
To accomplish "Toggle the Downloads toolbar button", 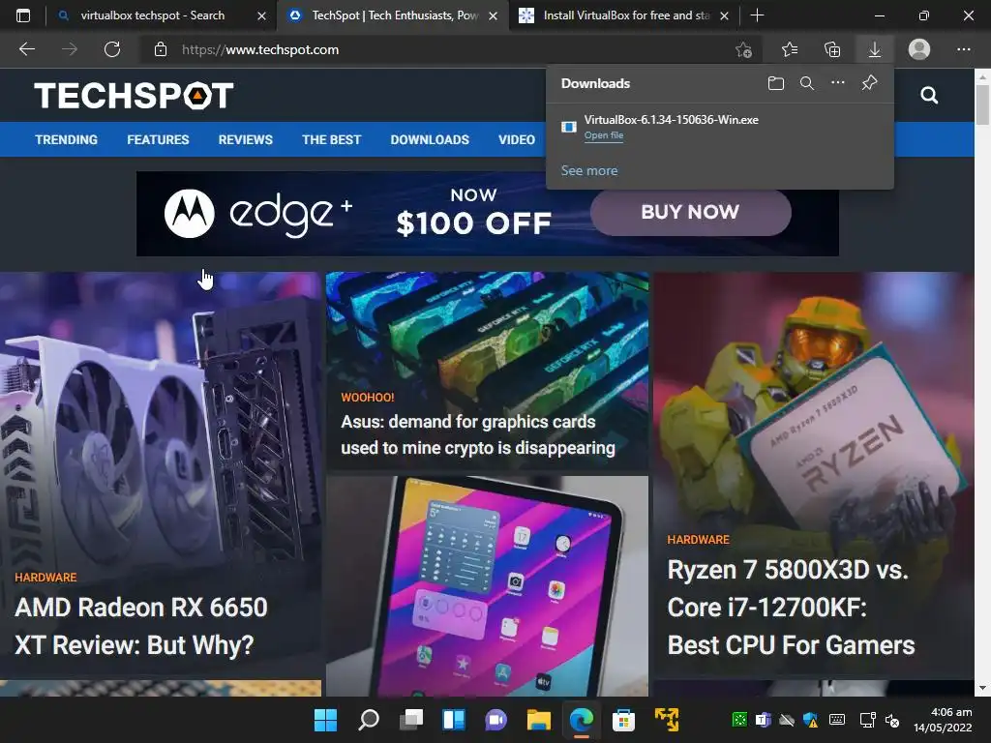I will pos(875,49).
